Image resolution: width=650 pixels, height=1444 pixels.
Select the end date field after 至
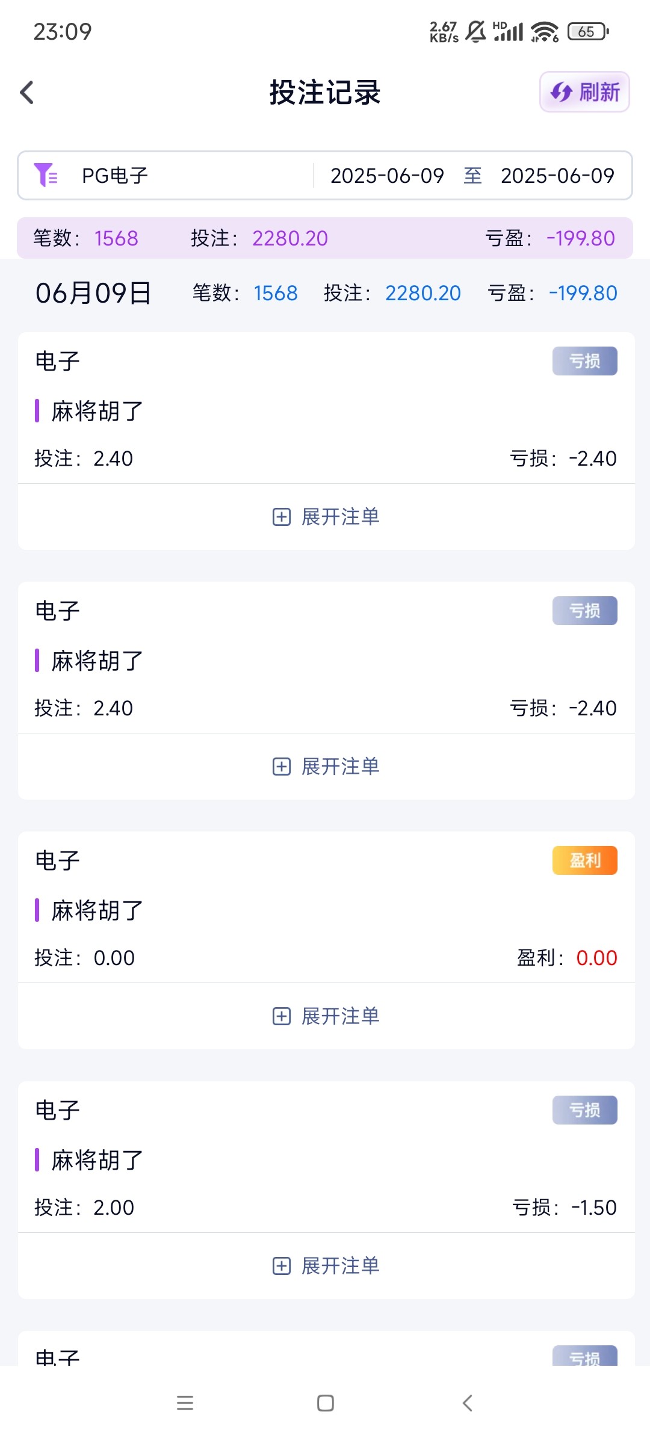[557, 176]
